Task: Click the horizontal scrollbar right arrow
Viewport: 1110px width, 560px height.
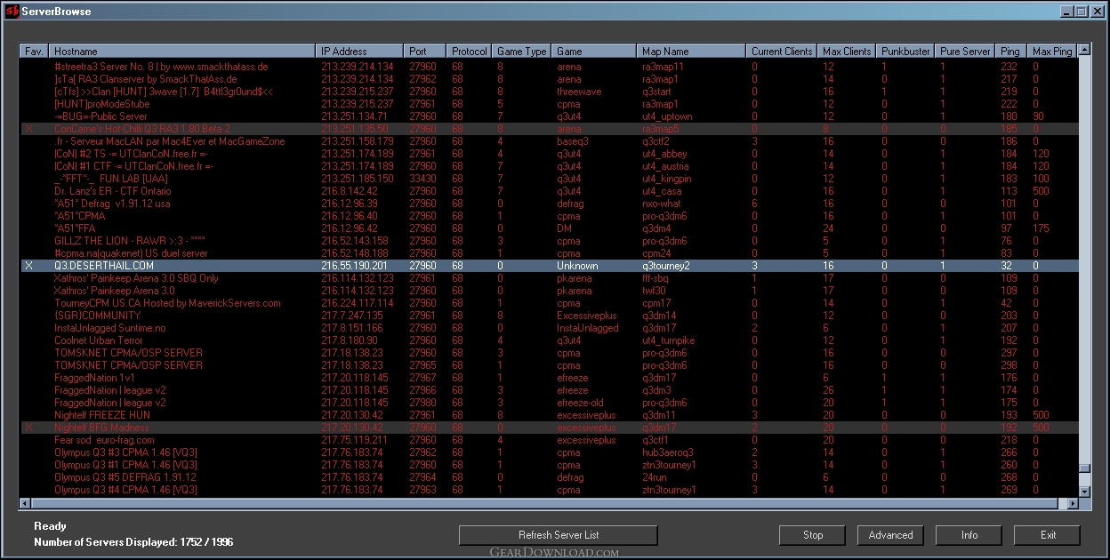Action: pos(1072,504)
